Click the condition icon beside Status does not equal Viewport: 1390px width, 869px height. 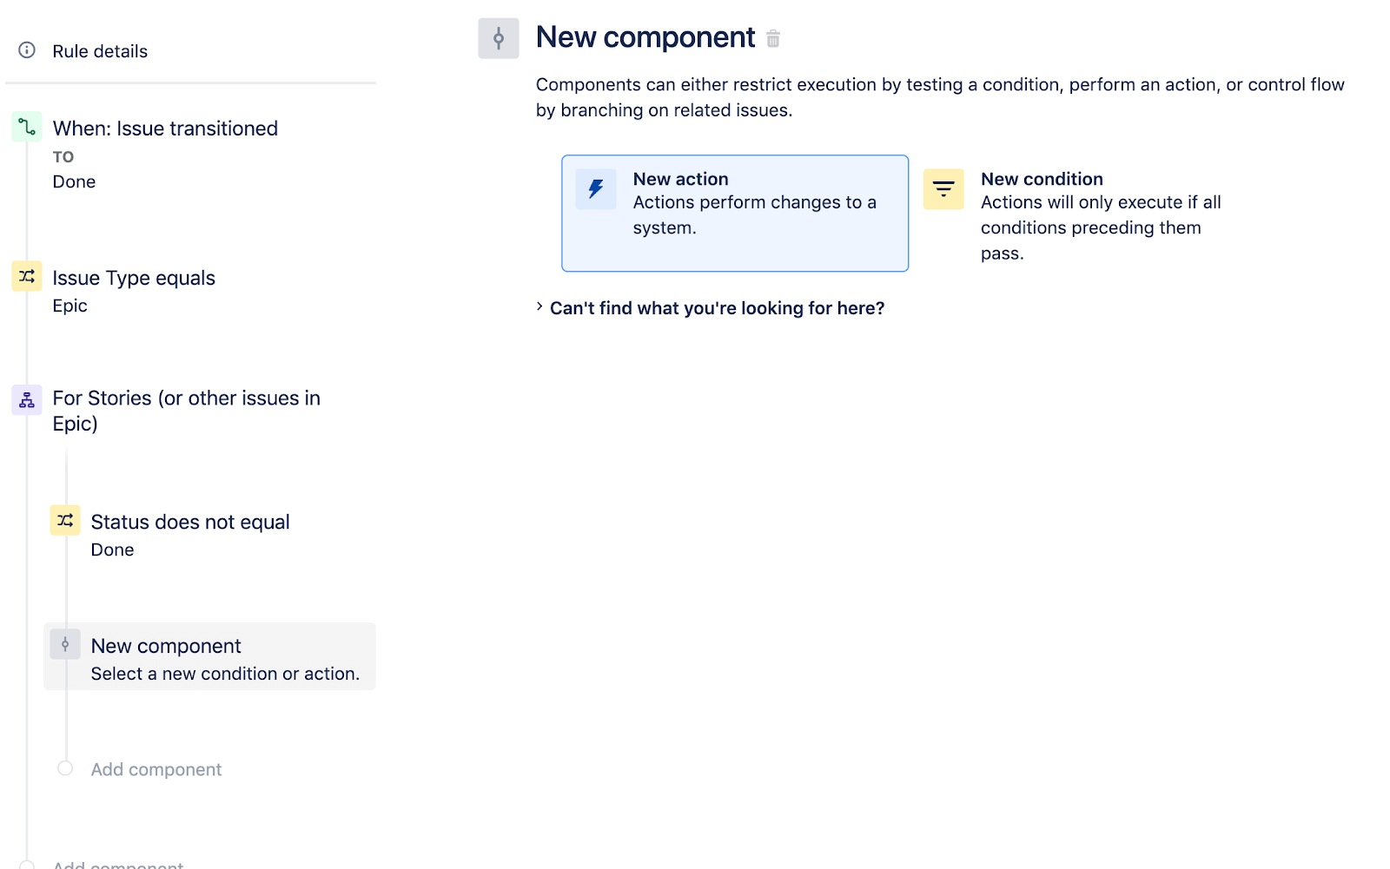pos(65,520)
